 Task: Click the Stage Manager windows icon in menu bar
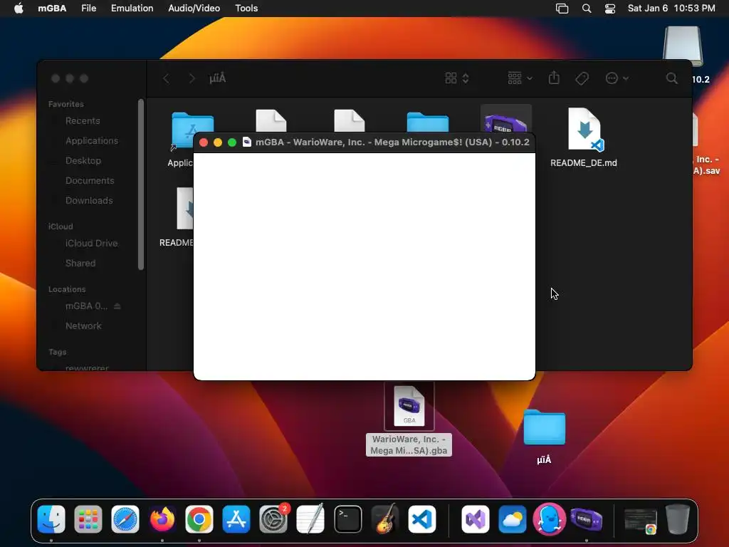point(562,9)
